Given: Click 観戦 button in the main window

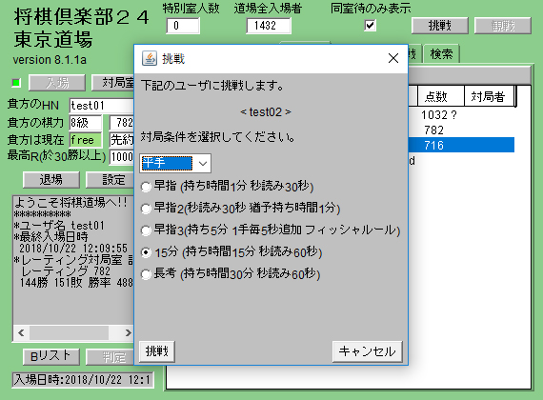Looking at the screenshot, I should (x=502, y=26).
